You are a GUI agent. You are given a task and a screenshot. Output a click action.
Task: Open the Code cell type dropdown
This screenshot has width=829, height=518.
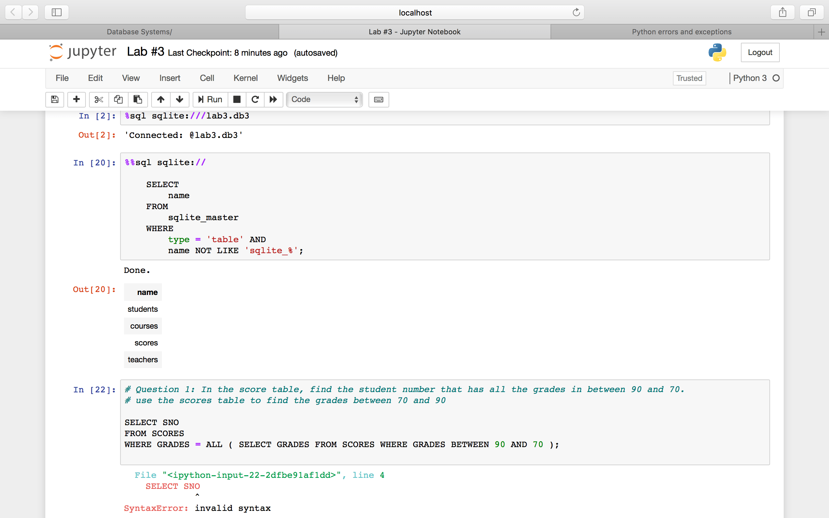324,99
